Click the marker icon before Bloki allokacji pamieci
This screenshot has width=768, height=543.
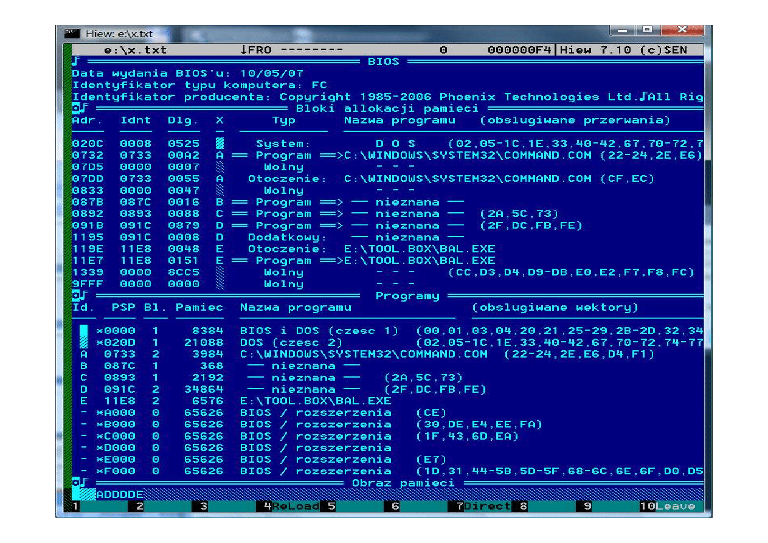click(77, 109)
